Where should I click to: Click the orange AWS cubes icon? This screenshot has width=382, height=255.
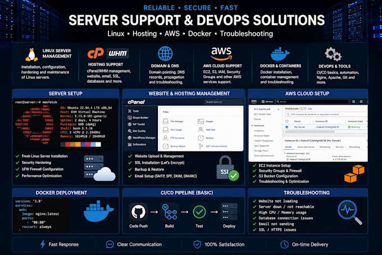(x=354, y=173)
